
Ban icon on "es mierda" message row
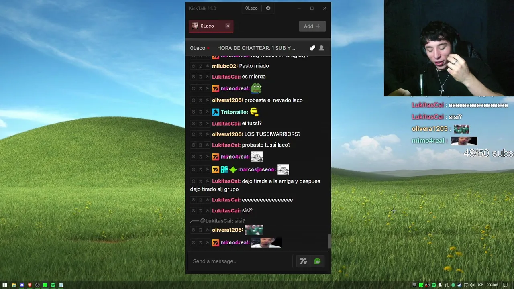(x=193, y=77)
